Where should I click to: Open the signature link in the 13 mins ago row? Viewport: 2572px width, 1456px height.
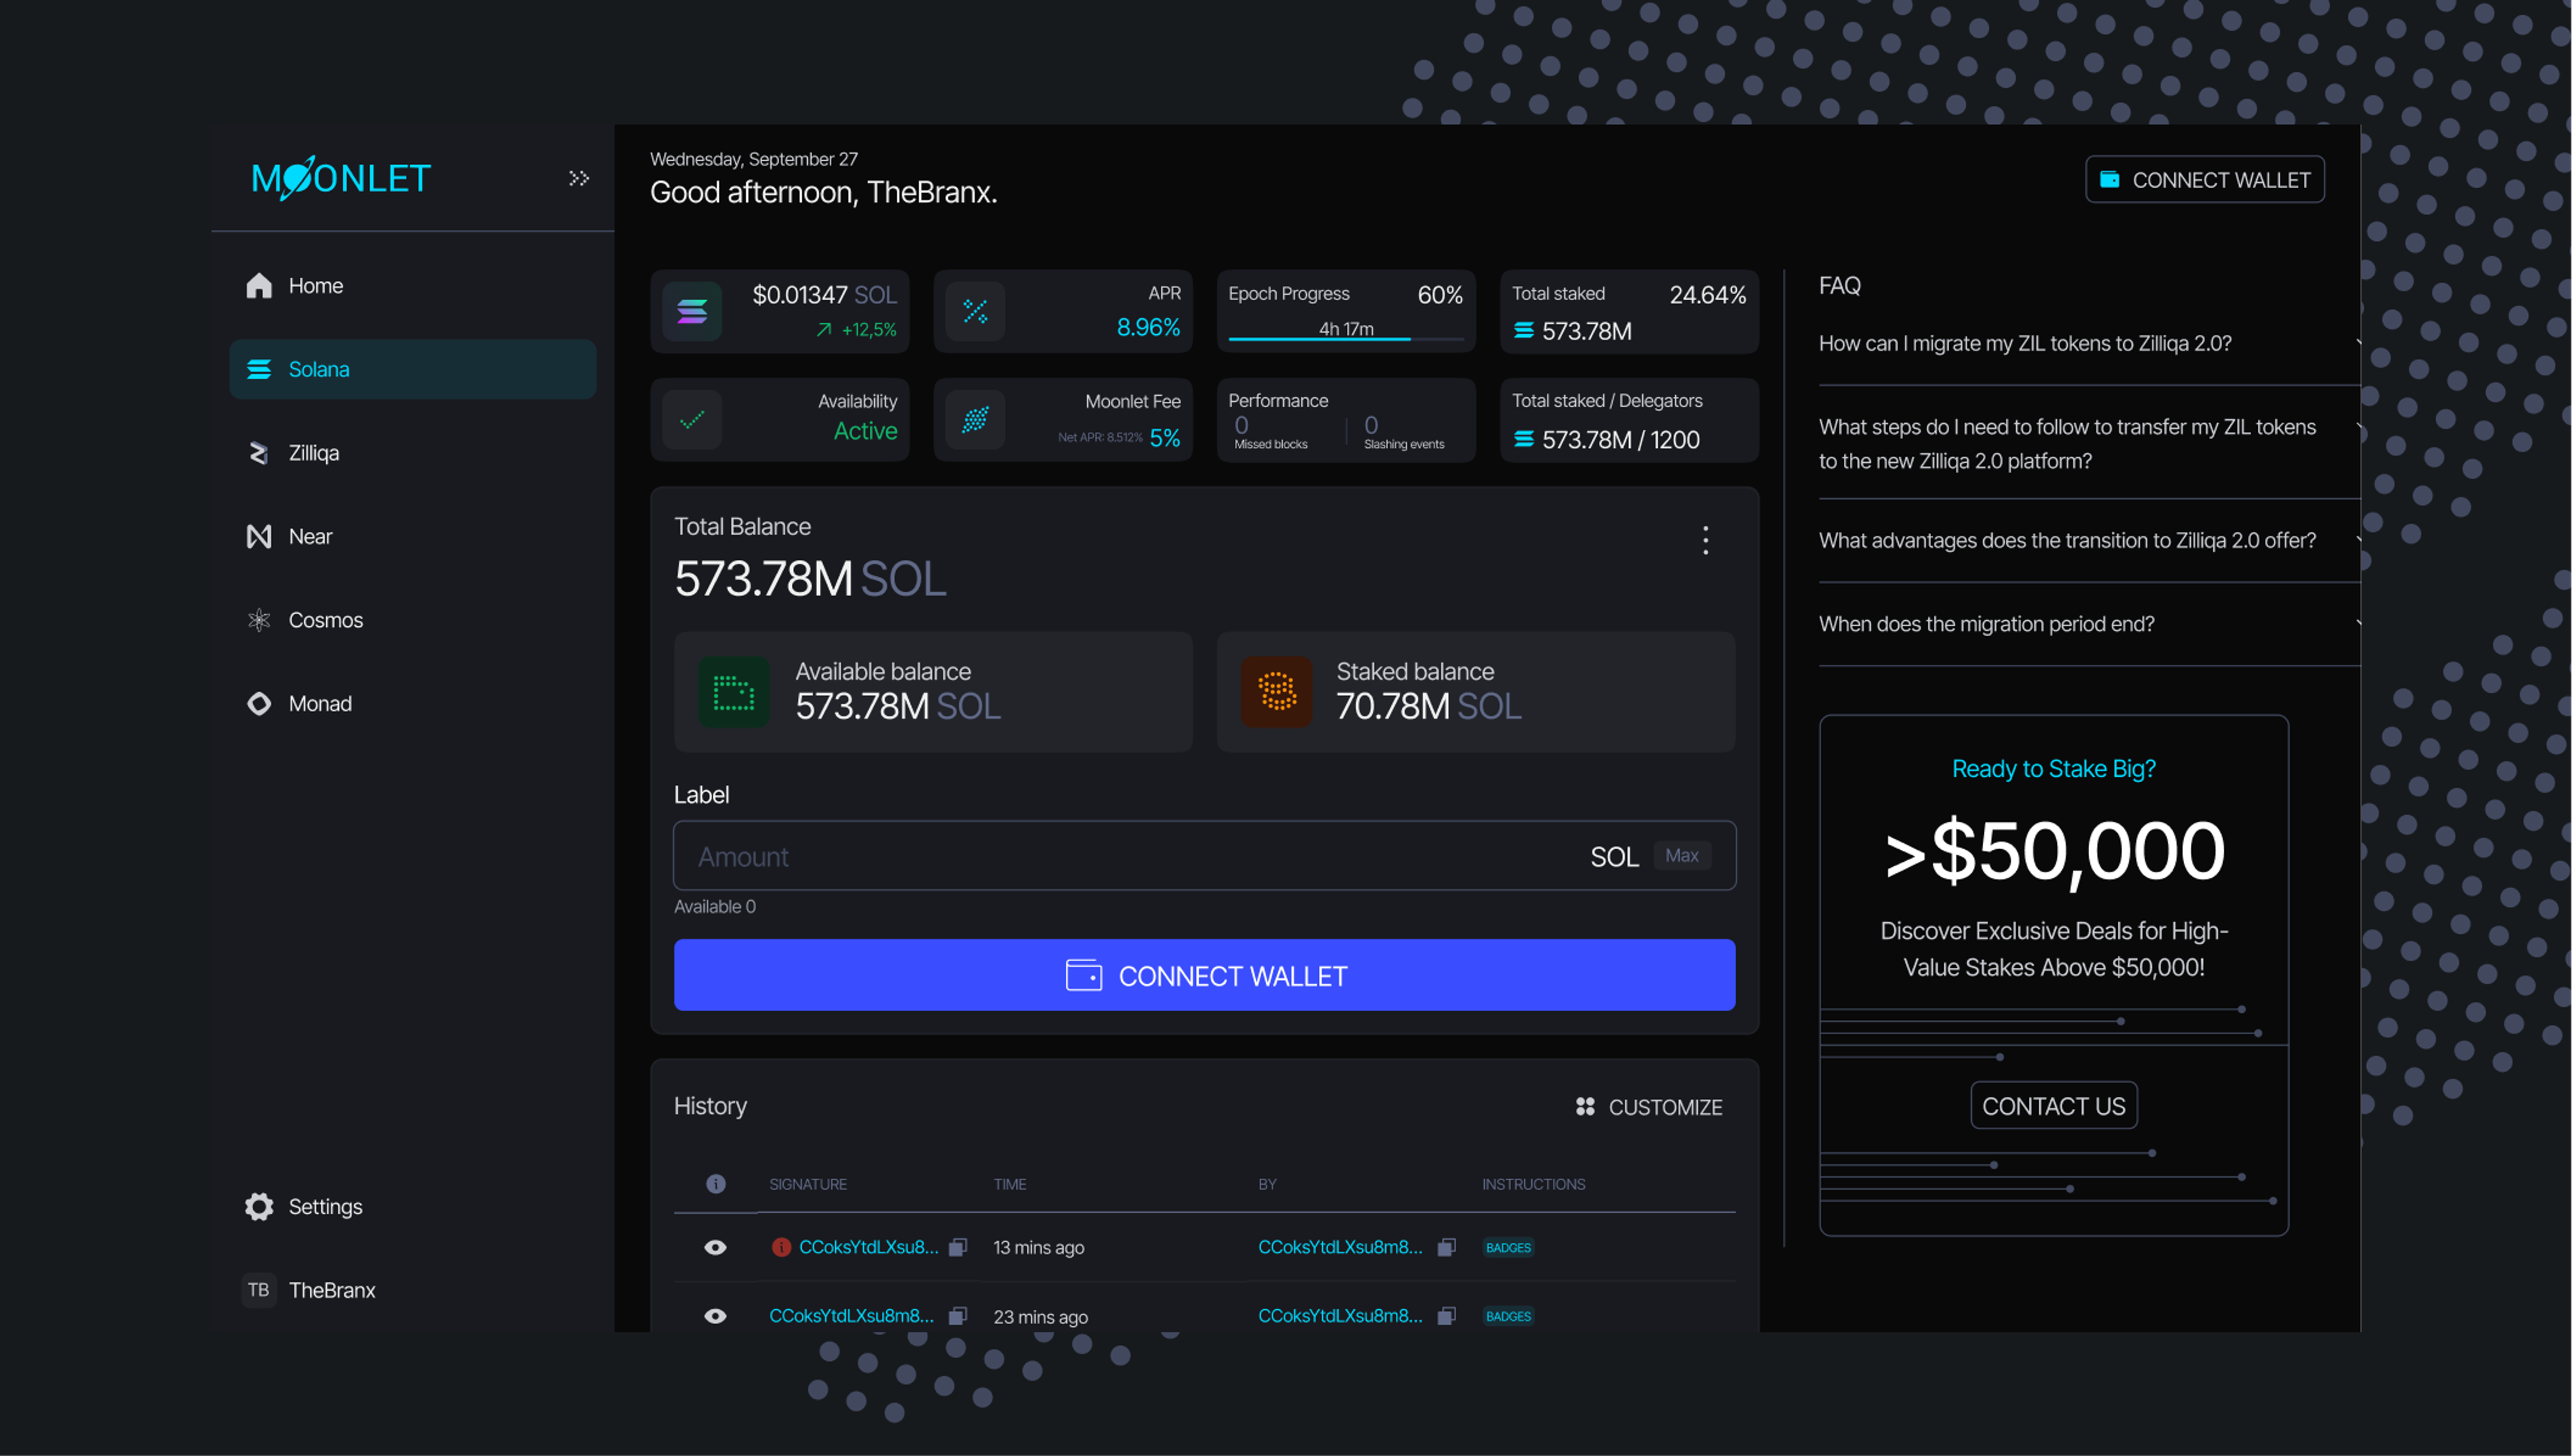tap(869, 1247)
